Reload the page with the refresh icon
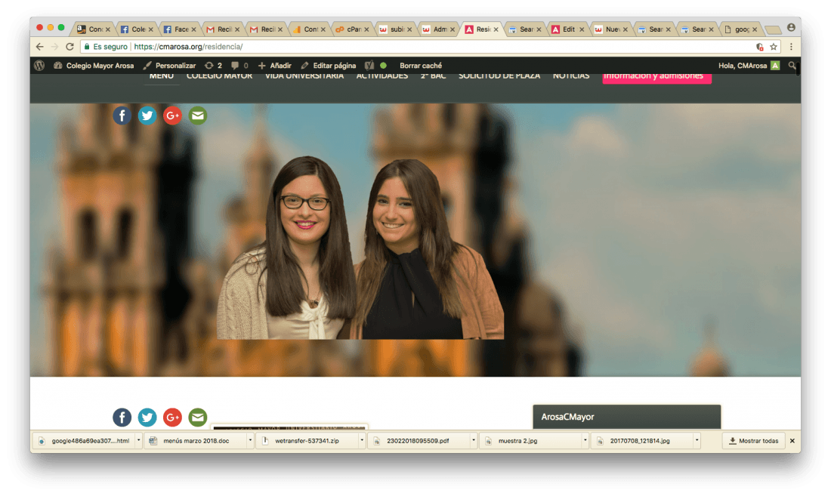Image resolution: width=831 pixels, height=496 pixels. point(70,47)
